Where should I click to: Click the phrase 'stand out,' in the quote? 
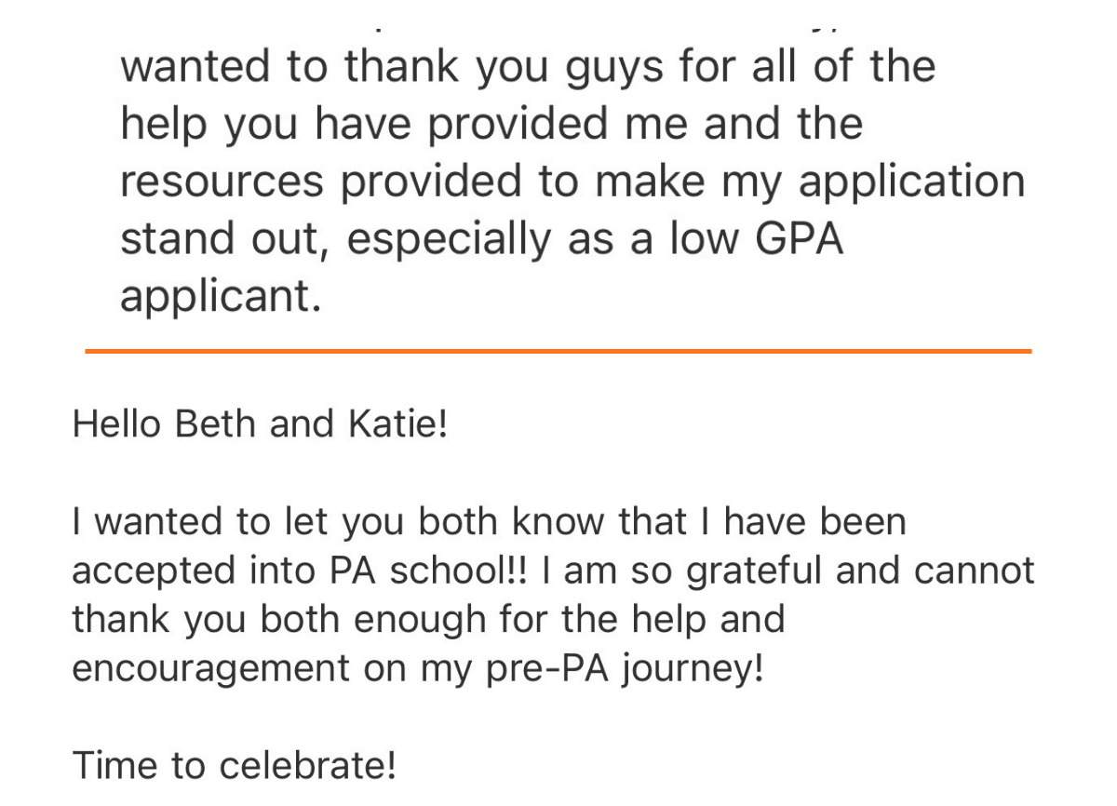point(227,239)
